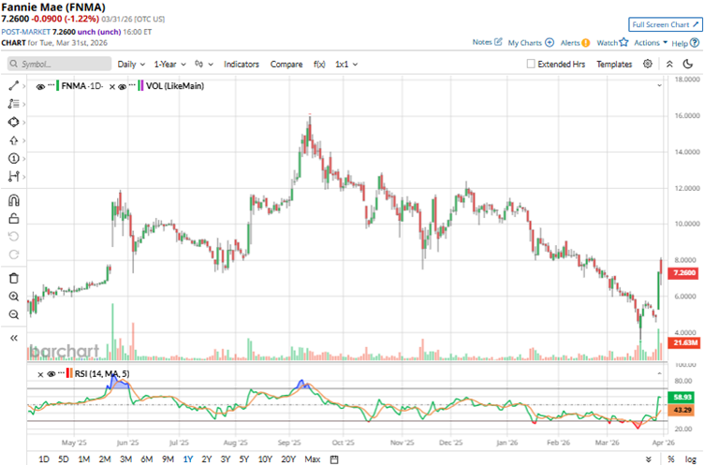Open chart settings gear
Screen dimensions: 704x465
click(648, 64)
